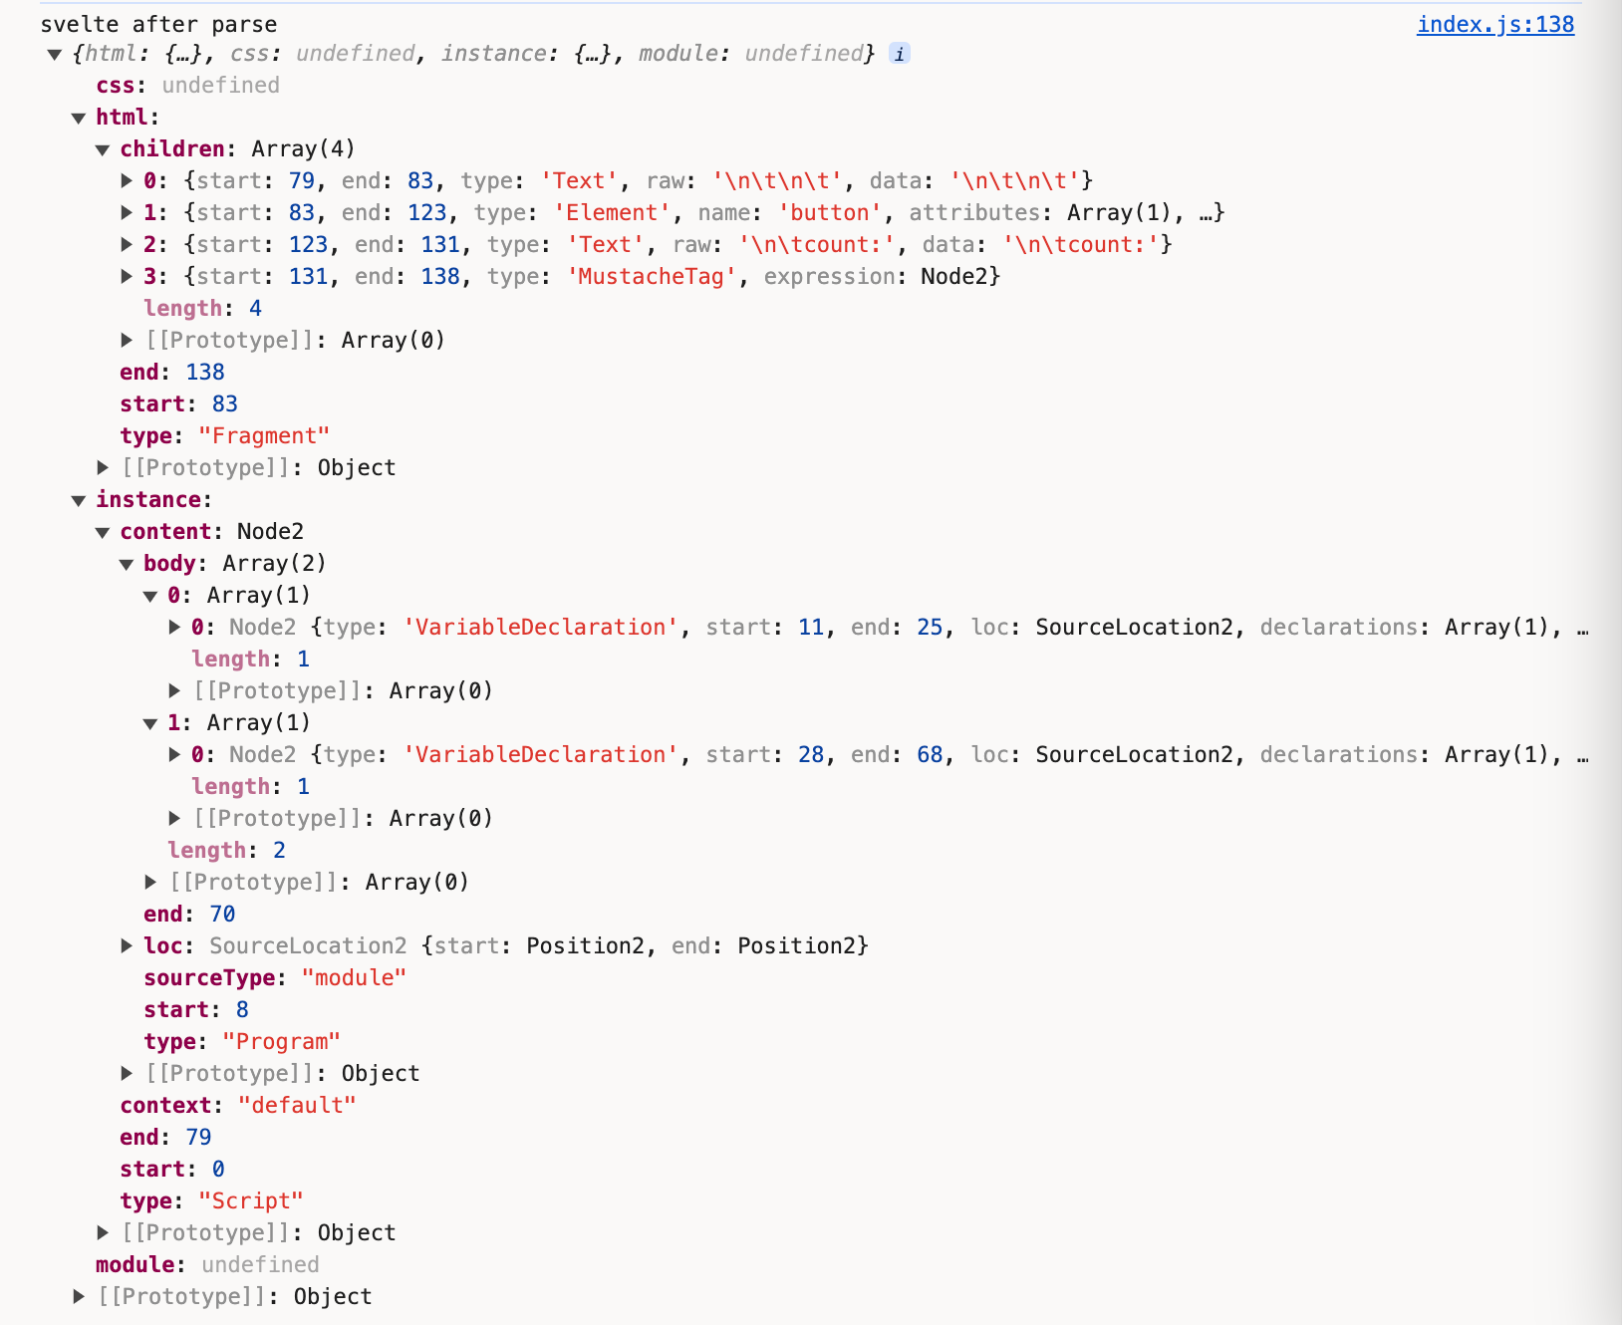Expand child 0 Text node with start 79
1622x1325 pixels.
(127, 181)
